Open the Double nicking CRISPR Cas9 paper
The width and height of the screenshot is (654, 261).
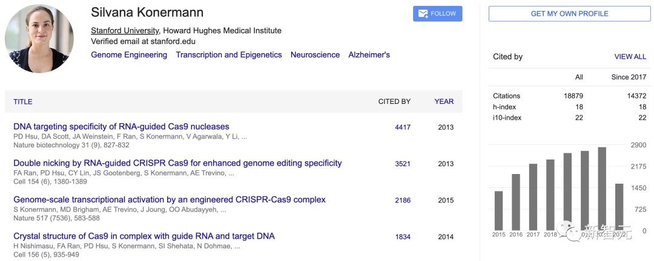[177, 163]
